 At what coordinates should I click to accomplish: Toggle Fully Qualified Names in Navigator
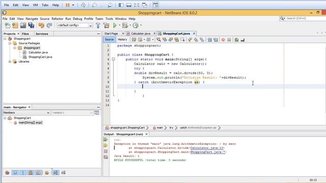coord(47,173)
